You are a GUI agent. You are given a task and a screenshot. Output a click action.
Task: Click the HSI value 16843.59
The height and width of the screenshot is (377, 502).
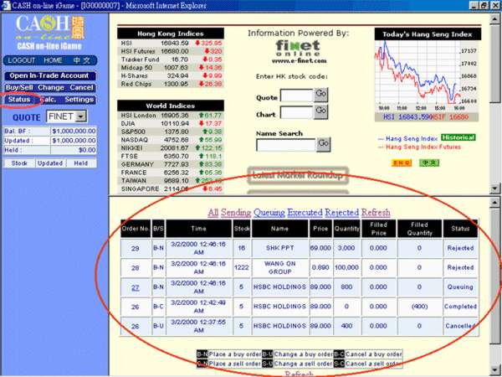[x=175, y=43]
